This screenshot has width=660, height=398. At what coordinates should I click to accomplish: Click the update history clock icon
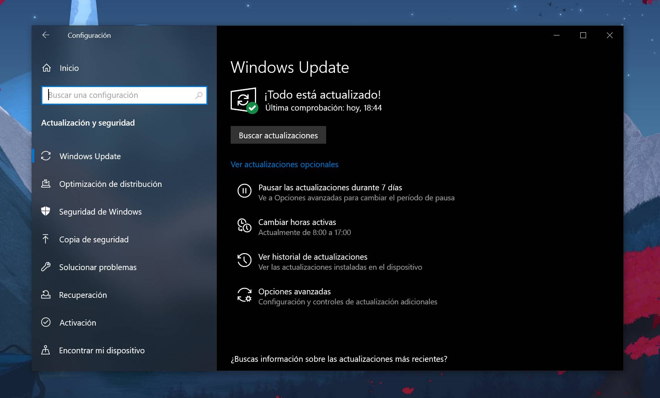click(245, 260)
